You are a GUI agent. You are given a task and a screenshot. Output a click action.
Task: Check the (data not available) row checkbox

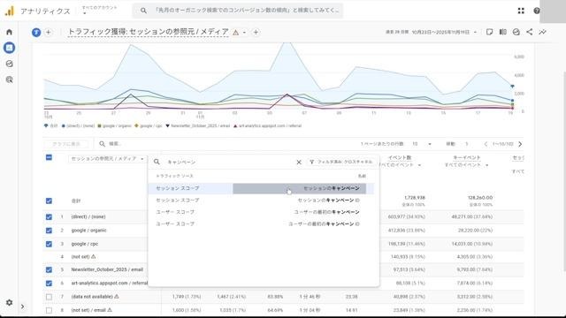(50, 297)
